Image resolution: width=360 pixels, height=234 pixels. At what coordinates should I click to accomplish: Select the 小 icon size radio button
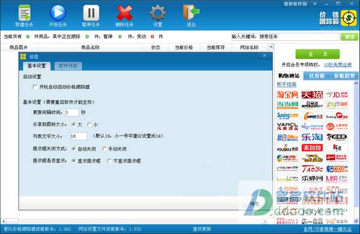90,124
